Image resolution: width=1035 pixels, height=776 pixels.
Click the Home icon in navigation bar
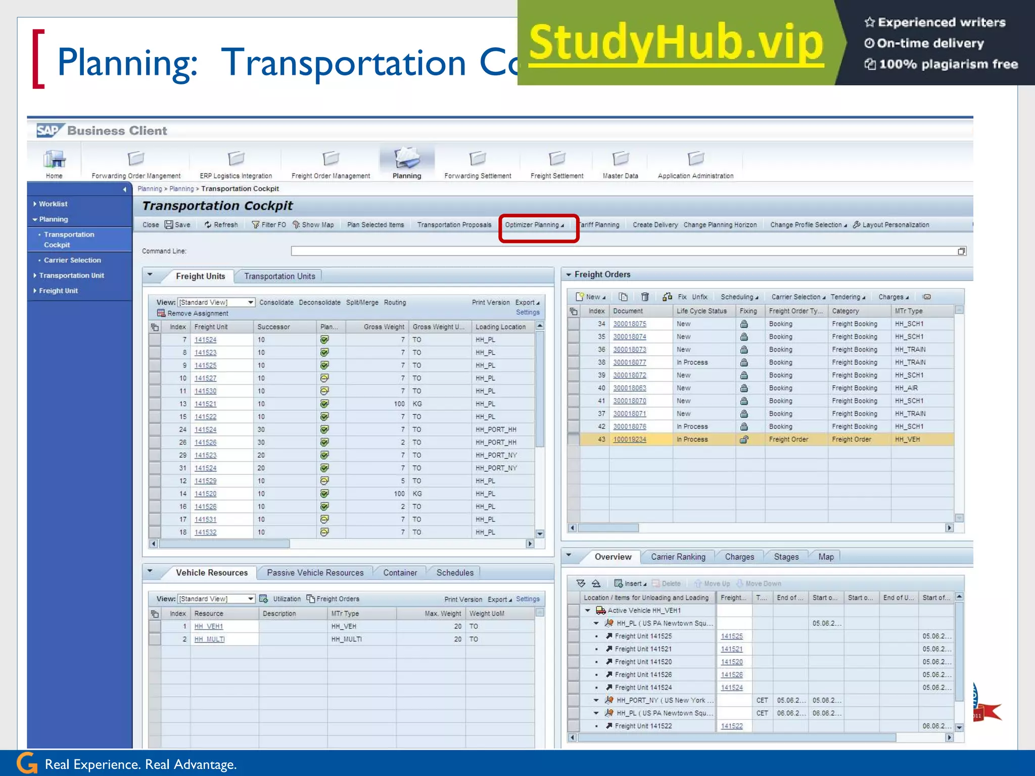[54, 160]
